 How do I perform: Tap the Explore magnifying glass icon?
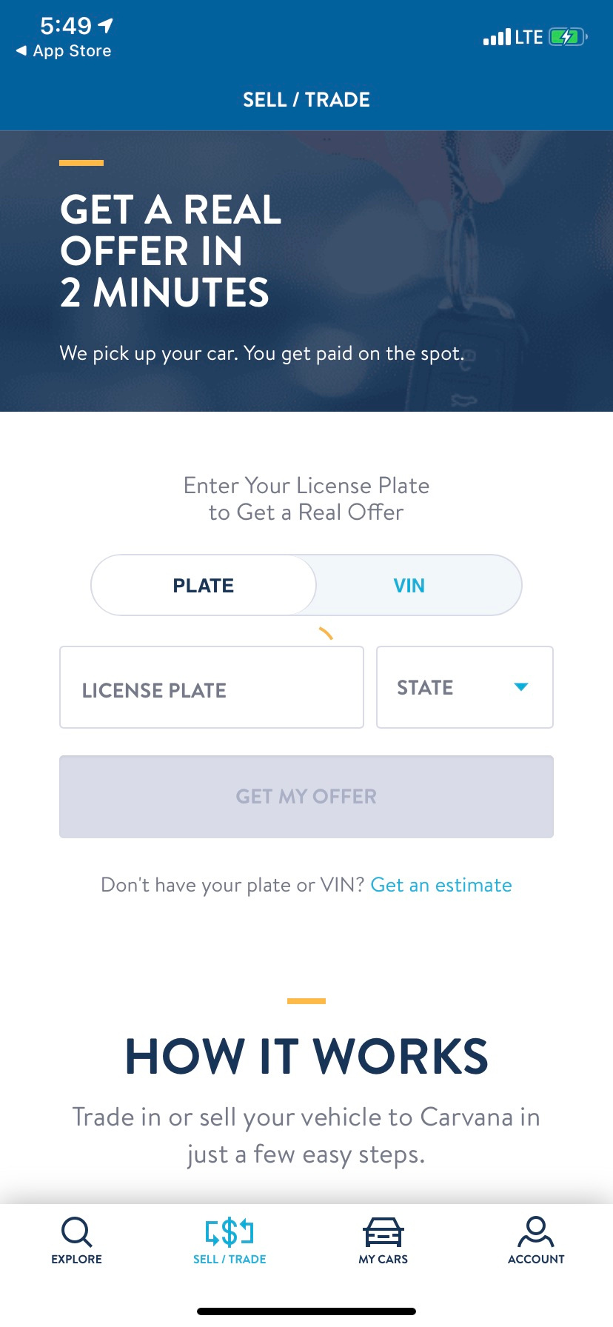coord(76,1232)
